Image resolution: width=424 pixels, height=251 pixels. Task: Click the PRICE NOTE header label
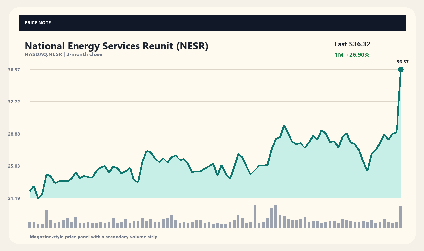click(x=38, y=23)
